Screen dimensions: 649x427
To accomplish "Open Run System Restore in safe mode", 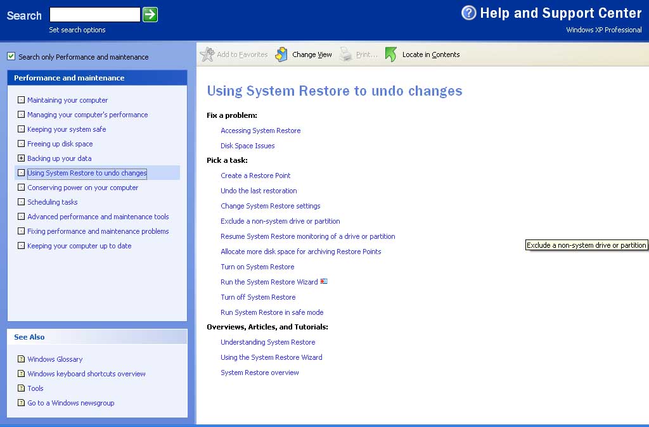I will (272, 312).
